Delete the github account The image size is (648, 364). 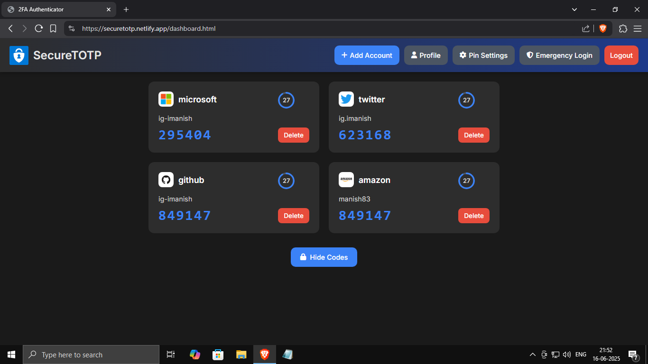[294, 216]
